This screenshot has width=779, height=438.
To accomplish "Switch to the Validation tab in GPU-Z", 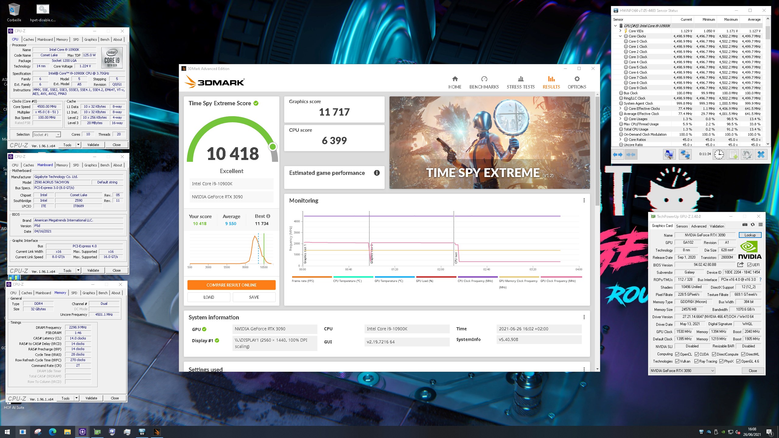I will (717, 226).
